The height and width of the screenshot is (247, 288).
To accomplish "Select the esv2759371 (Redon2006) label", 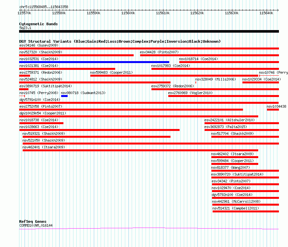I will [x=41, y=72].
